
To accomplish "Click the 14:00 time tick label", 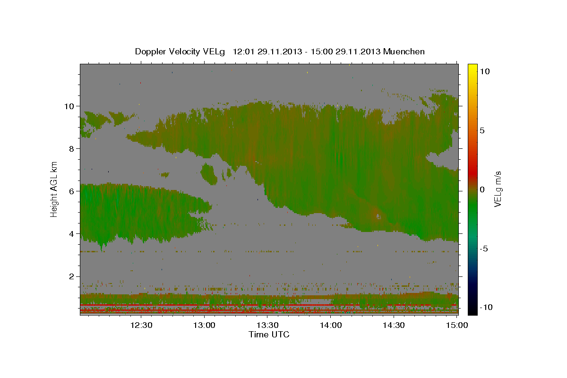I will (331, 325).
